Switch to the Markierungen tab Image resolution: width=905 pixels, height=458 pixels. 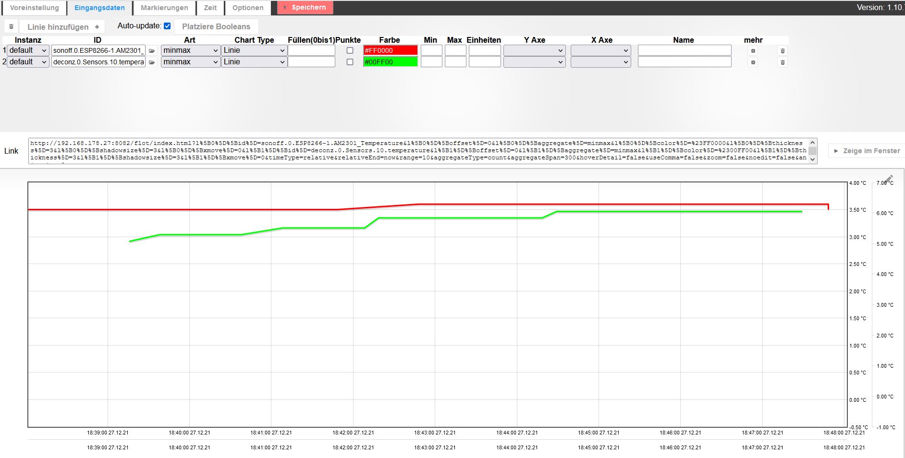pyautogui.click(x=164, y=8)
